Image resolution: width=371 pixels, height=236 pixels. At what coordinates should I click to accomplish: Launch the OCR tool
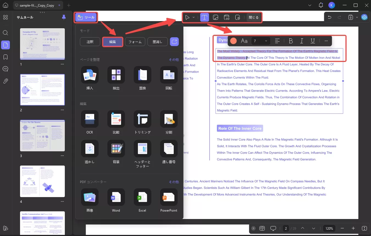coord(90,123)
